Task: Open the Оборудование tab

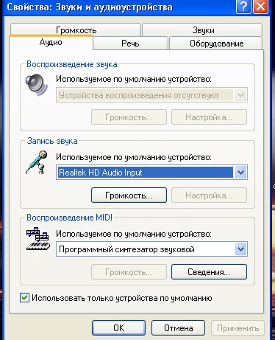Action: 216,44
